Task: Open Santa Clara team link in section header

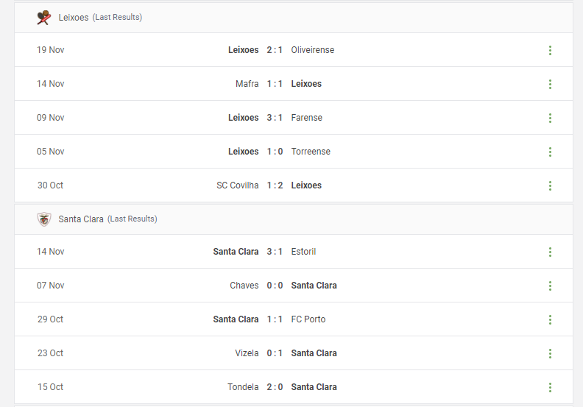Action: point(81,219)
